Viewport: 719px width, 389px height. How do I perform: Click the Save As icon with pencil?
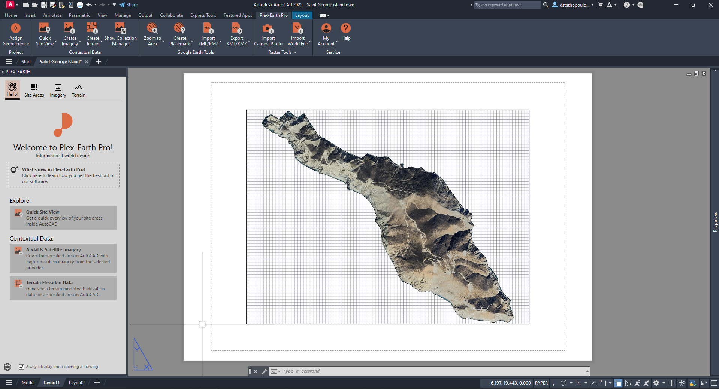pyautogui.click(x=53, y=5)
